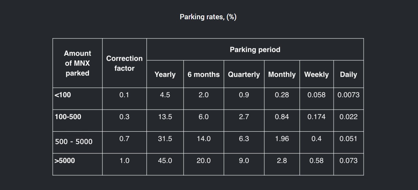
Task: Click the 'Daily' column header
Action: coord(348,75)
